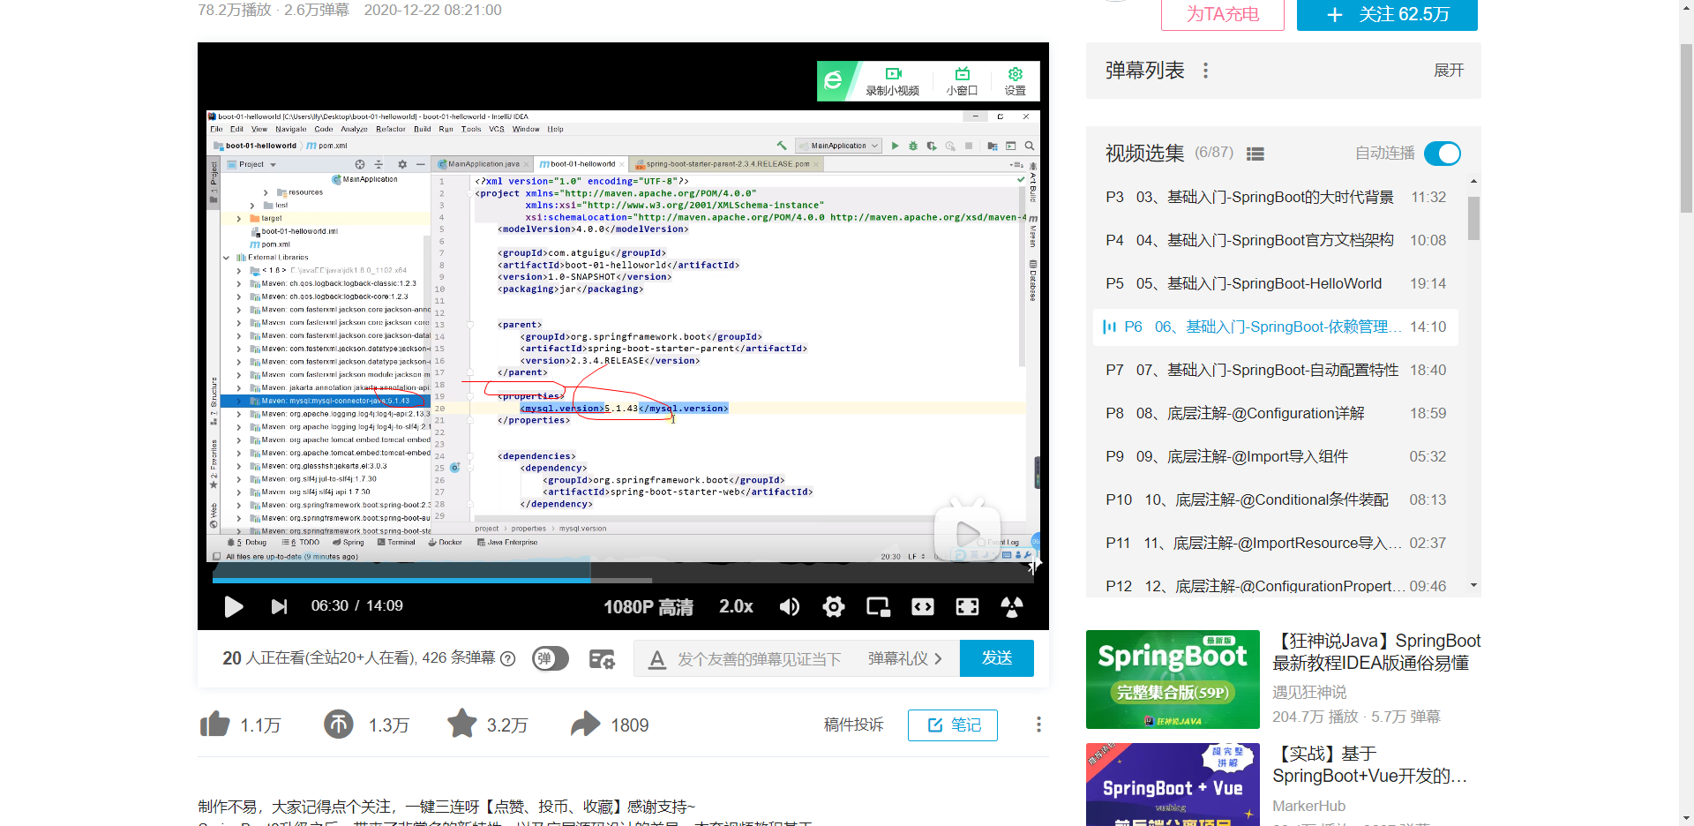
Task: Mute the player volume icon
Action: pos(789,606)
